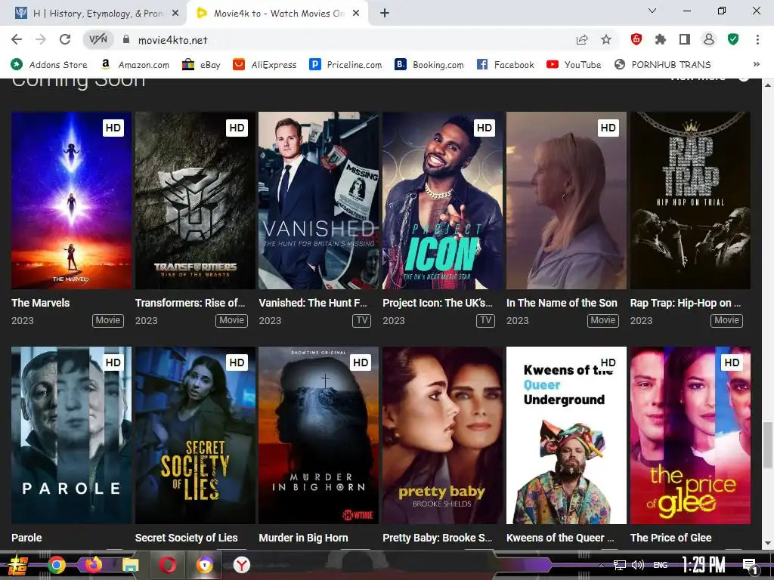The image size is (774, 580).
Task: Open the Rap Trap poster
Action: point(691,200)
